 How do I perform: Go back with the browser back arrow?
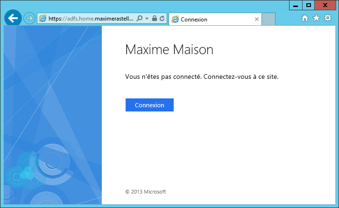[x=13, y=18]
